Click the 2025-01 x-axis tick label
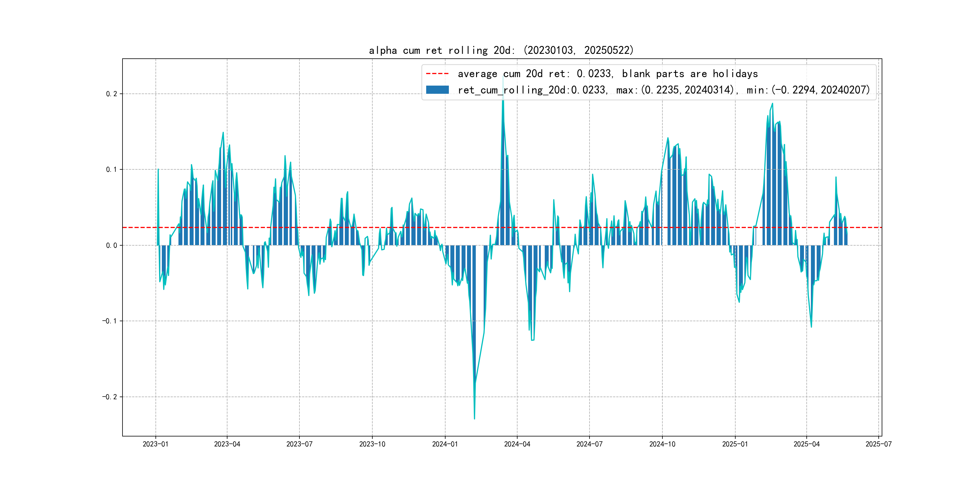Image resolution: width=980 pixels, height=490 pixels. [735, 444]
